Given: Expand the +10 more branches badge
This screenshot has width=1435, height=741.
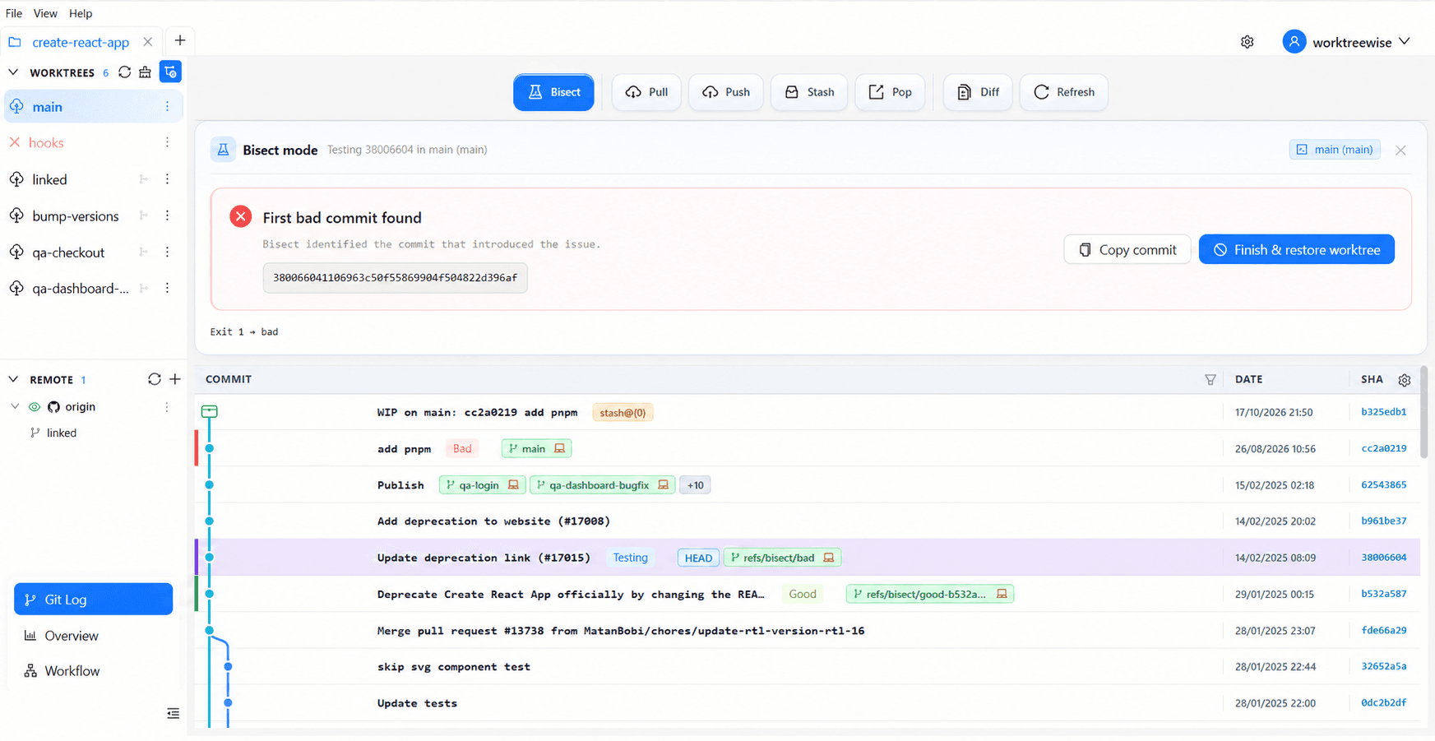Looking at the screenshot, I should 696,485.
